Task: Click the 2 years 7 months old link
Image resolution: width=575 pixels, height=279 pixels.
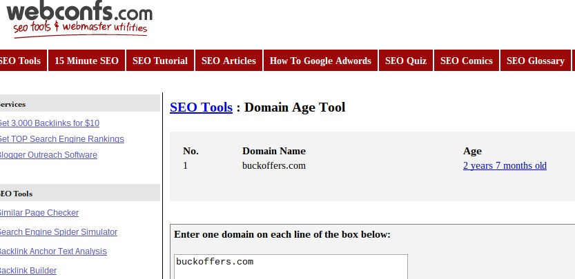Action: 505,165
